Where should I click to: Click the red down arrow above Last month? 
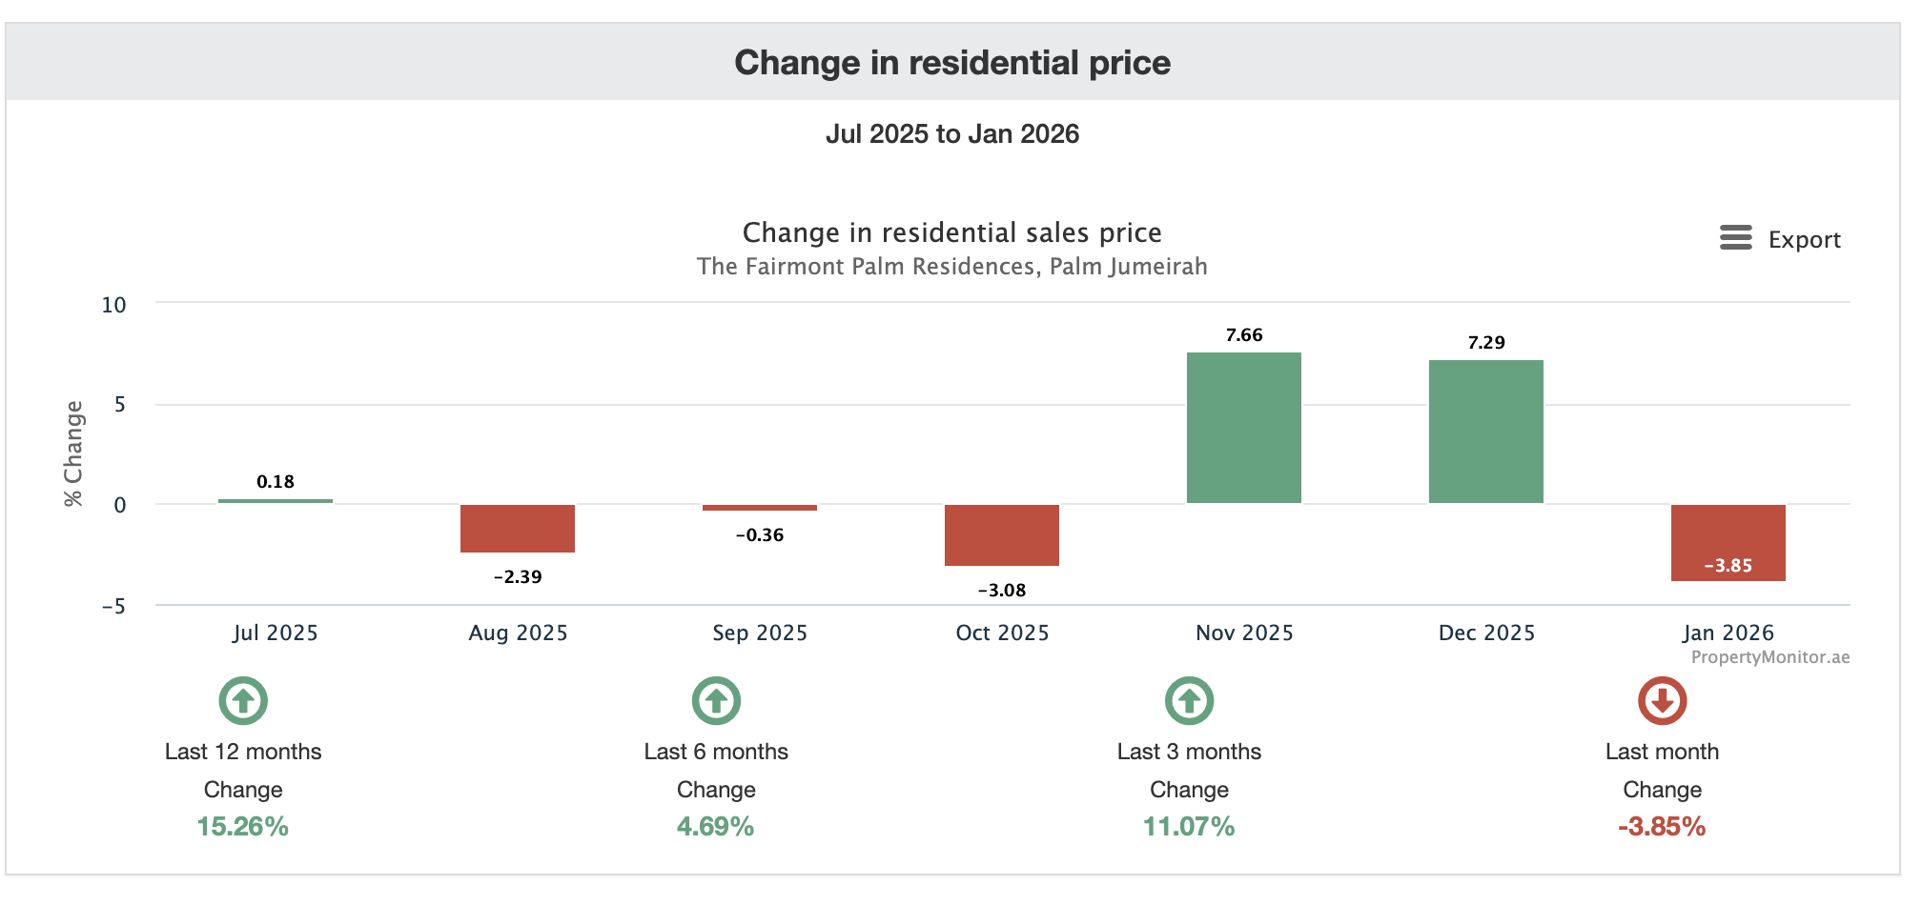1662,701
